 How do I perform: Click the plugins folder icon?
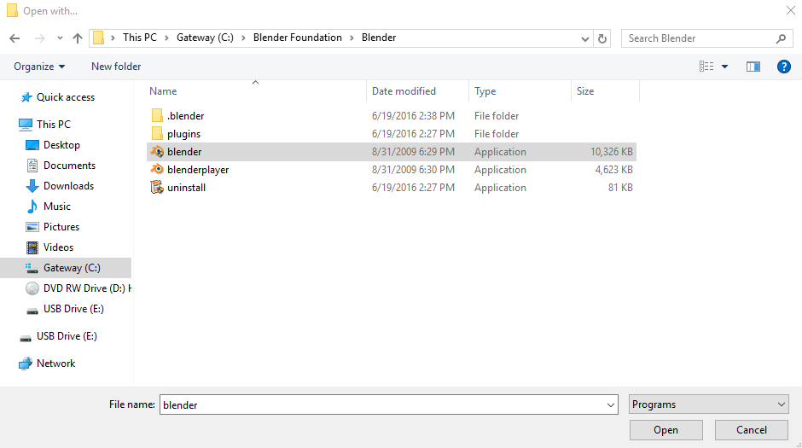[x=157, y=133]
